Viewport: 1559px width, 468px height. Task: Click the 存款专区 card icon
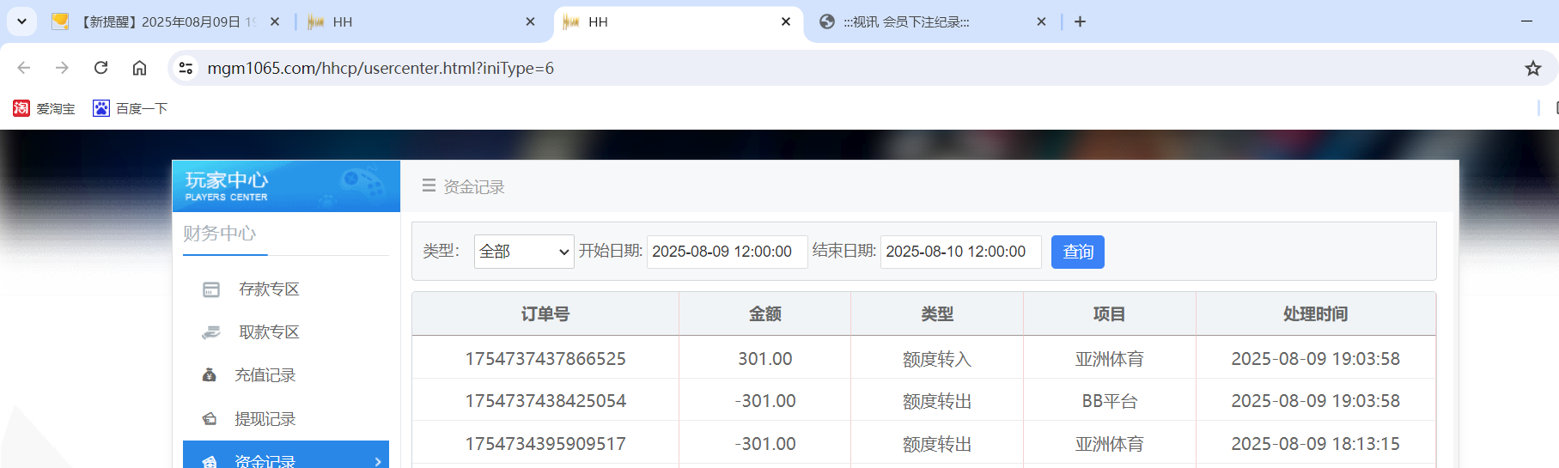coord(210,289)
